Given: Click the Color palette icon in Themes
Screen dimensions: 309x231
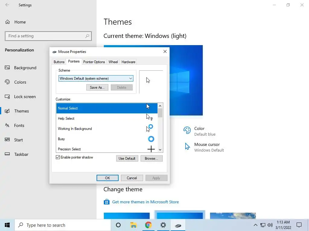Looking at the screenshot, I should (187, 130).
